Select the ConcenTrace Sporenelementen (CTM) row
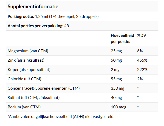Screen dimensions: 164x126 click(82, 88)
